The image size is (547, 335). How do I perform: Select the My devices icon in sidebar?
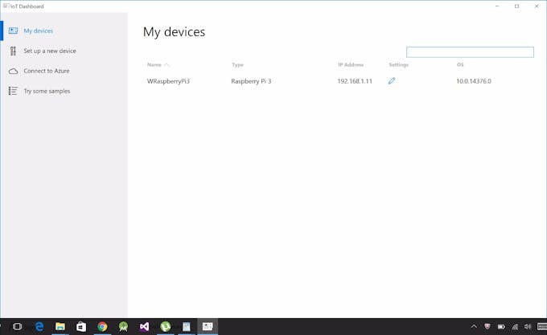point(13,31)
